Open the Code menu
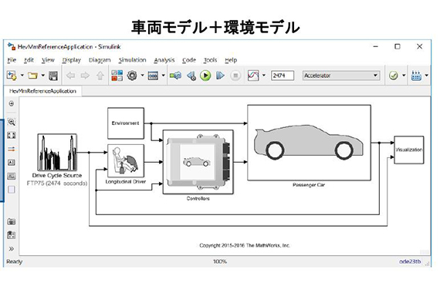Screen dimensions: 440x293 189,60
